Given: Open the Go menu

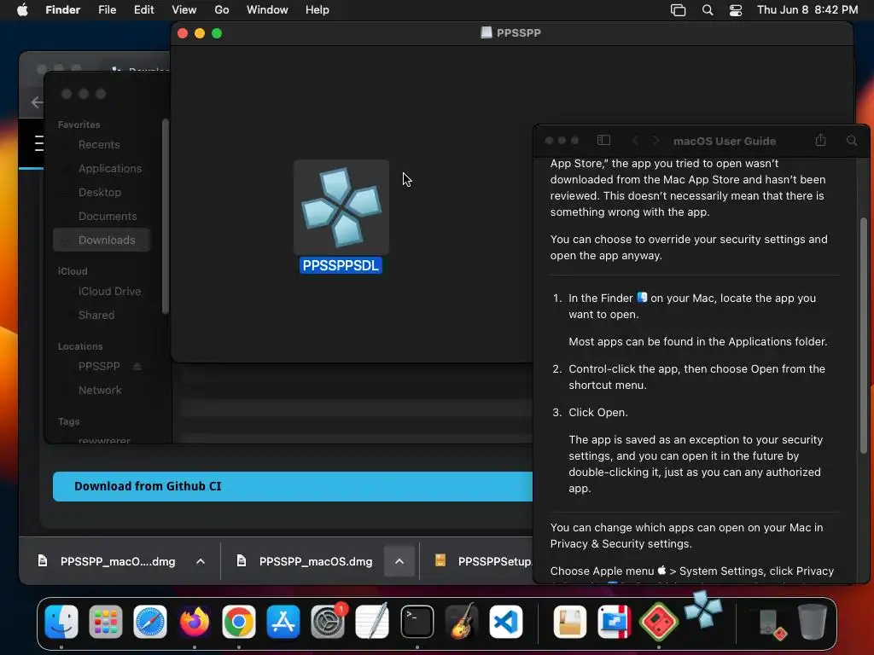Looking at the screenshot, I should pos(222,10).
